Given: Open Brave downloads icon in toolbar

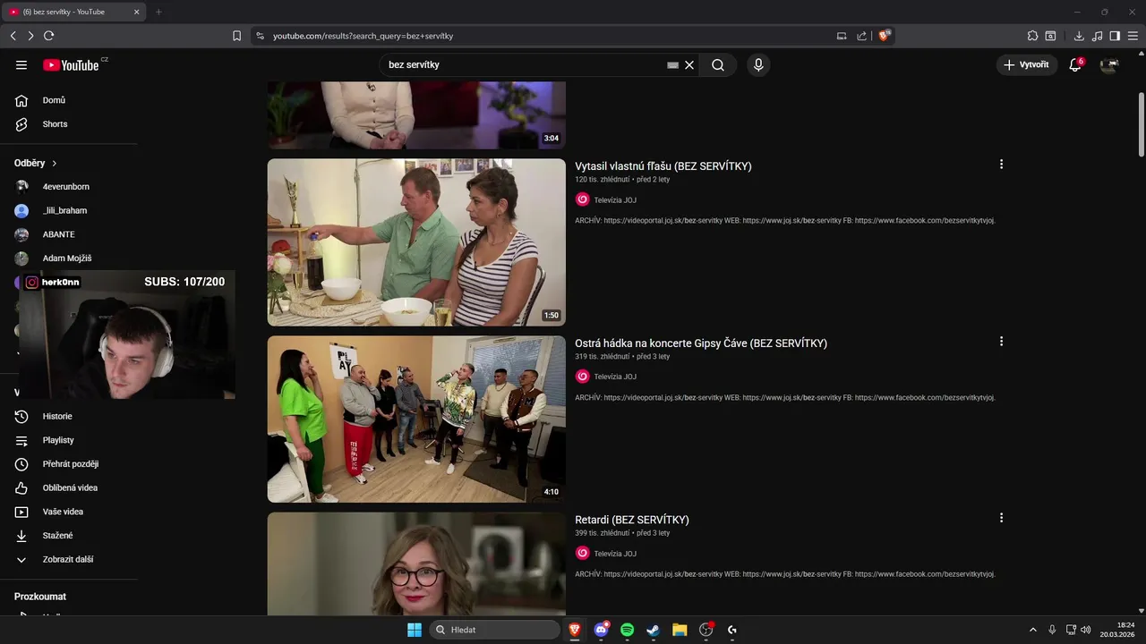Looking at the screenshot, I should pyautogui.click(x=1079, y=36).
